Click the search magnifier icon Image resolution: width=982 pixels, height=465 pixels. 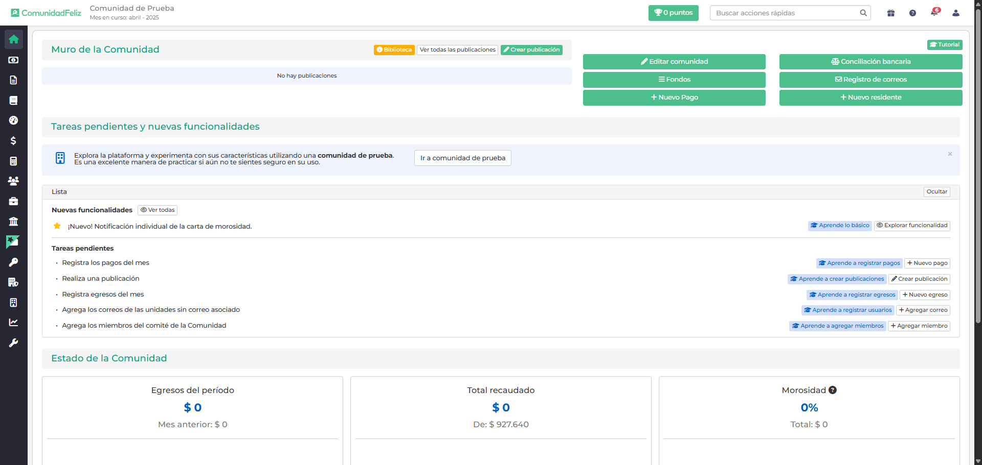(x=863, y=13)
